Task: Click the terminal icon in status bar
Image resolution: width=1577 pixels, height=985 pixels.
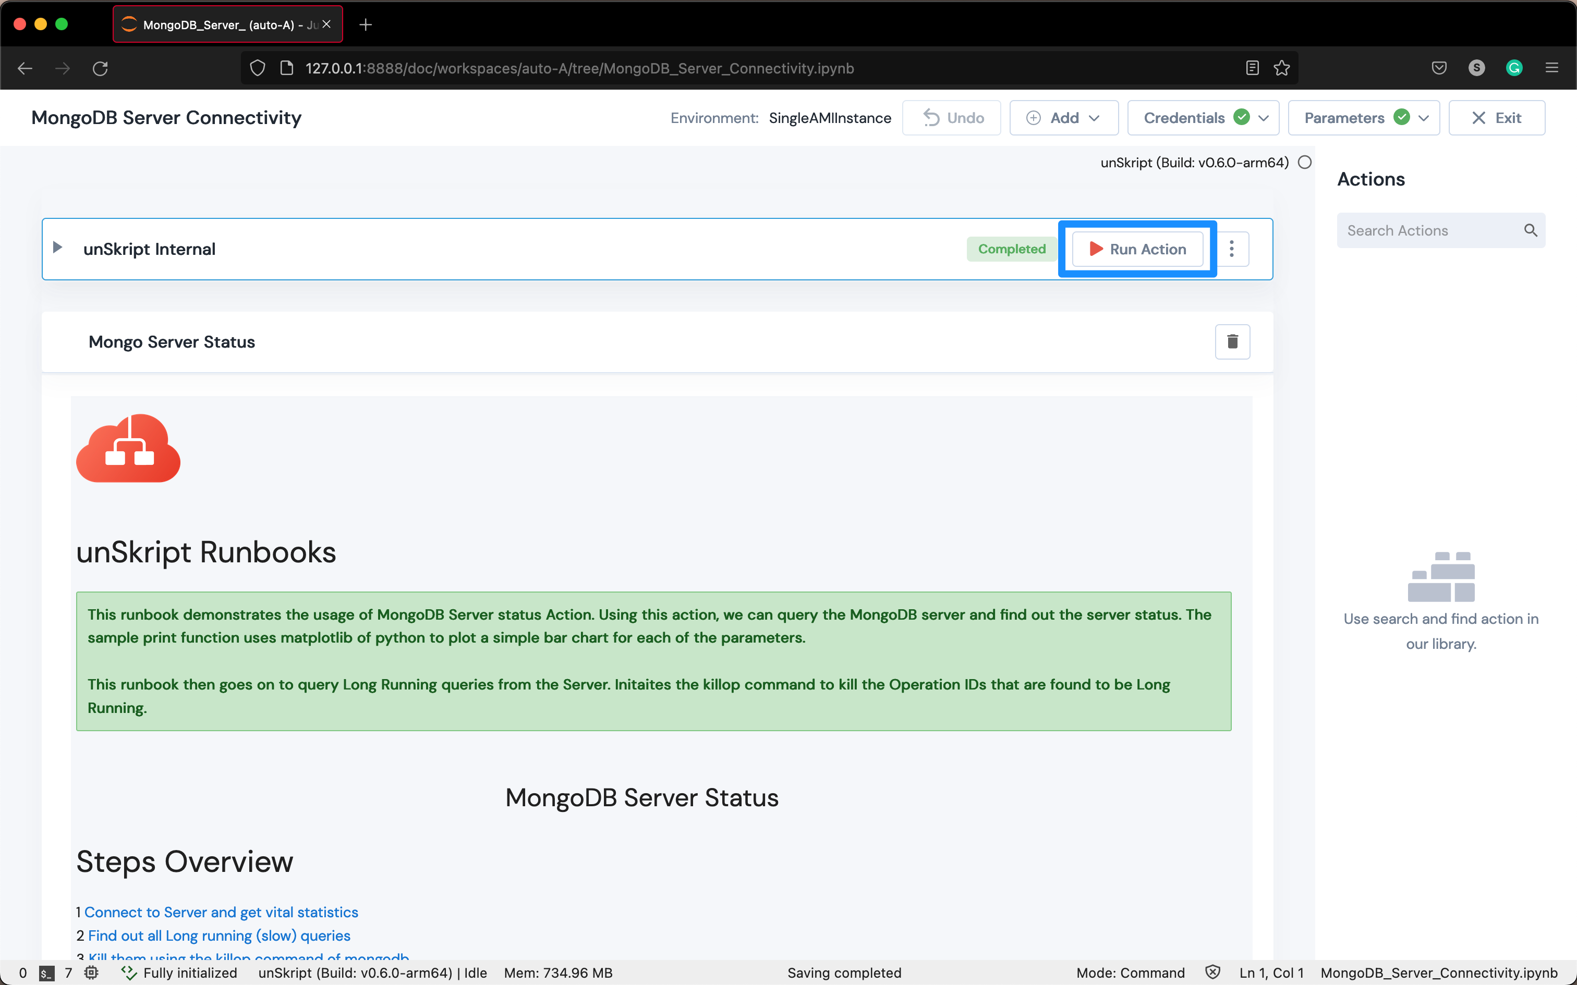Action: (46, 974)
